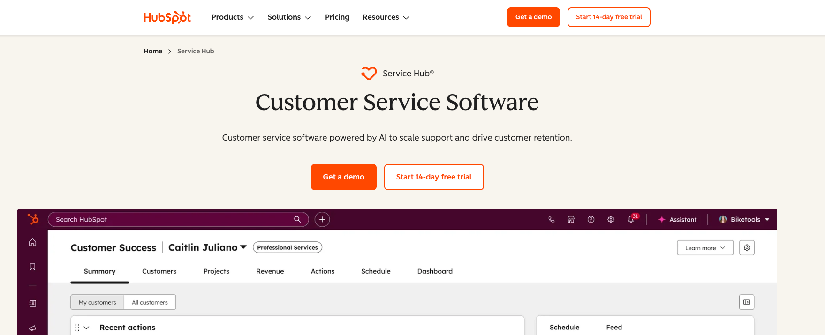Open the help question mark icon
Viewport: 825px width, 335px height.
pyautogui.click(x=591, y=219)
